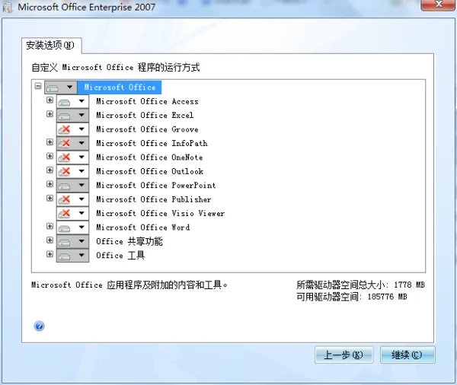Click the 所需驱动器空间总大小 1778 MB text
The image size is (457, 385).
(360, 285)
